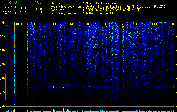Click the 1013 time marker
The image size is (177, 112).
pos(53,24)
